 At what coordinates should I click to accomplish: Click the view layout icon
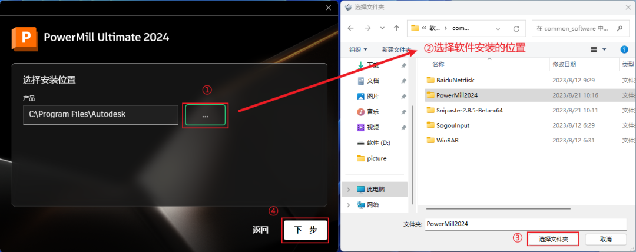594,49
